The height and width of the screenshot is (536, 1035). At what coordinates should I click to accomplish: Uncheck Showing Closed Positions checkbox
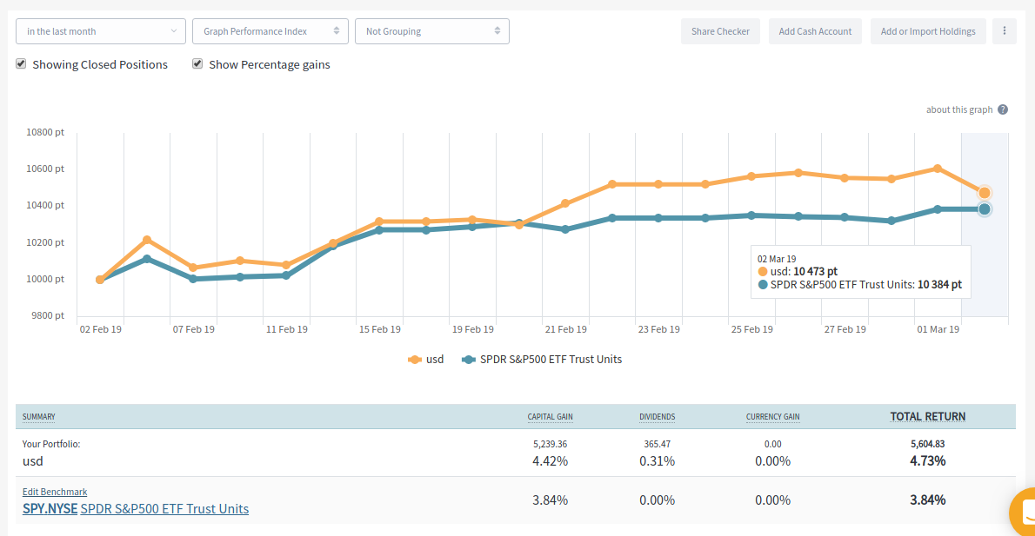[21, 64]
